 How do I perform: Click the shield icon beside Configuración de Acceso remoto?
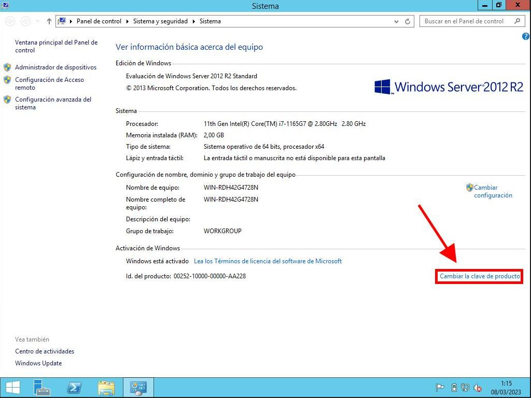click(x=7, y=80)
